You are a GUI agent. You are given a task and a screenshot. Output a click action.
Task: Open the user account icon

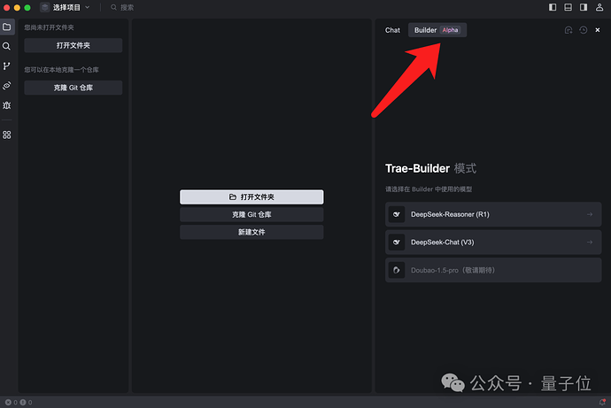tap(599, 7)
